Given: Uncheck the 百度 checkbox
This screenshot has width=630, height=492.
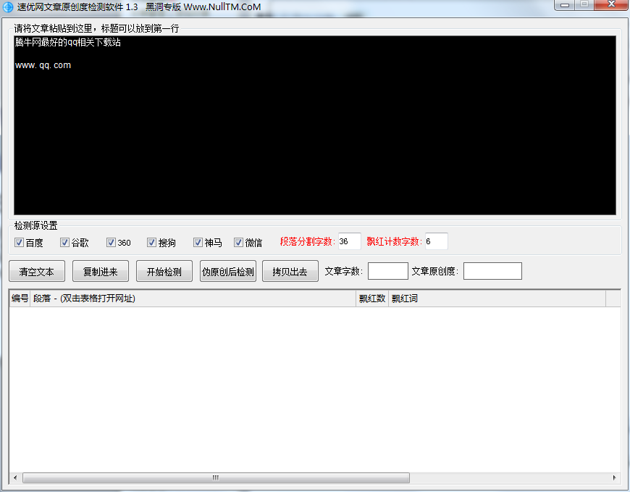Looking at the screenshot, I should 19,243.
